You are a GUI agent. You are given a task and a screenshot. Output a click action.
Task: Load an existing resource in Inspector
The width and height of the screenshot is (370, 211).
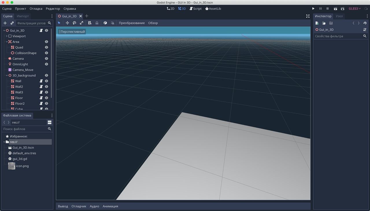pyautogui.click(x=324, y=23)
